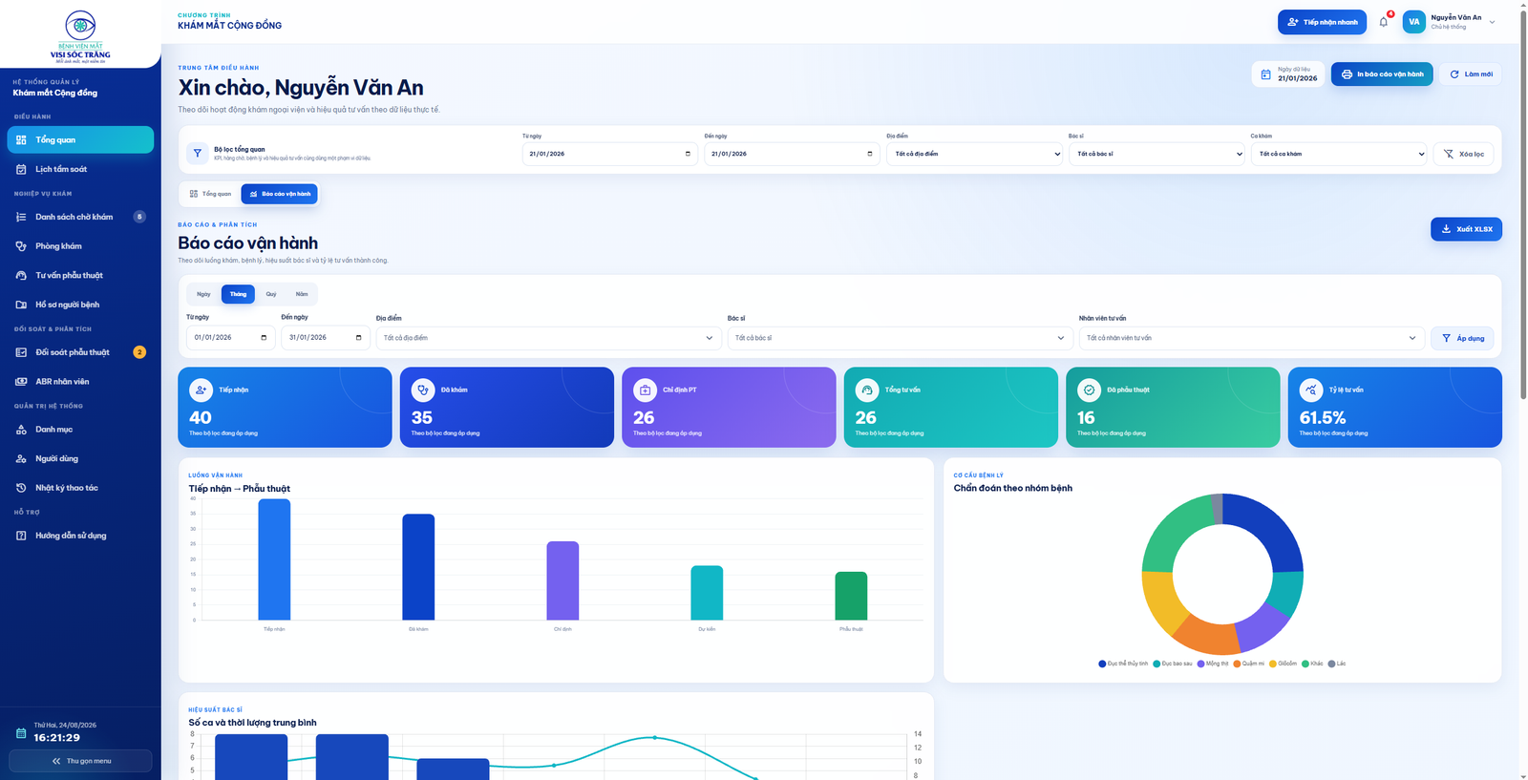The height and width of the screenshot is (780, 1528).
Task: Click the report Từ ngày date field
Action: [x=230, y=338]
